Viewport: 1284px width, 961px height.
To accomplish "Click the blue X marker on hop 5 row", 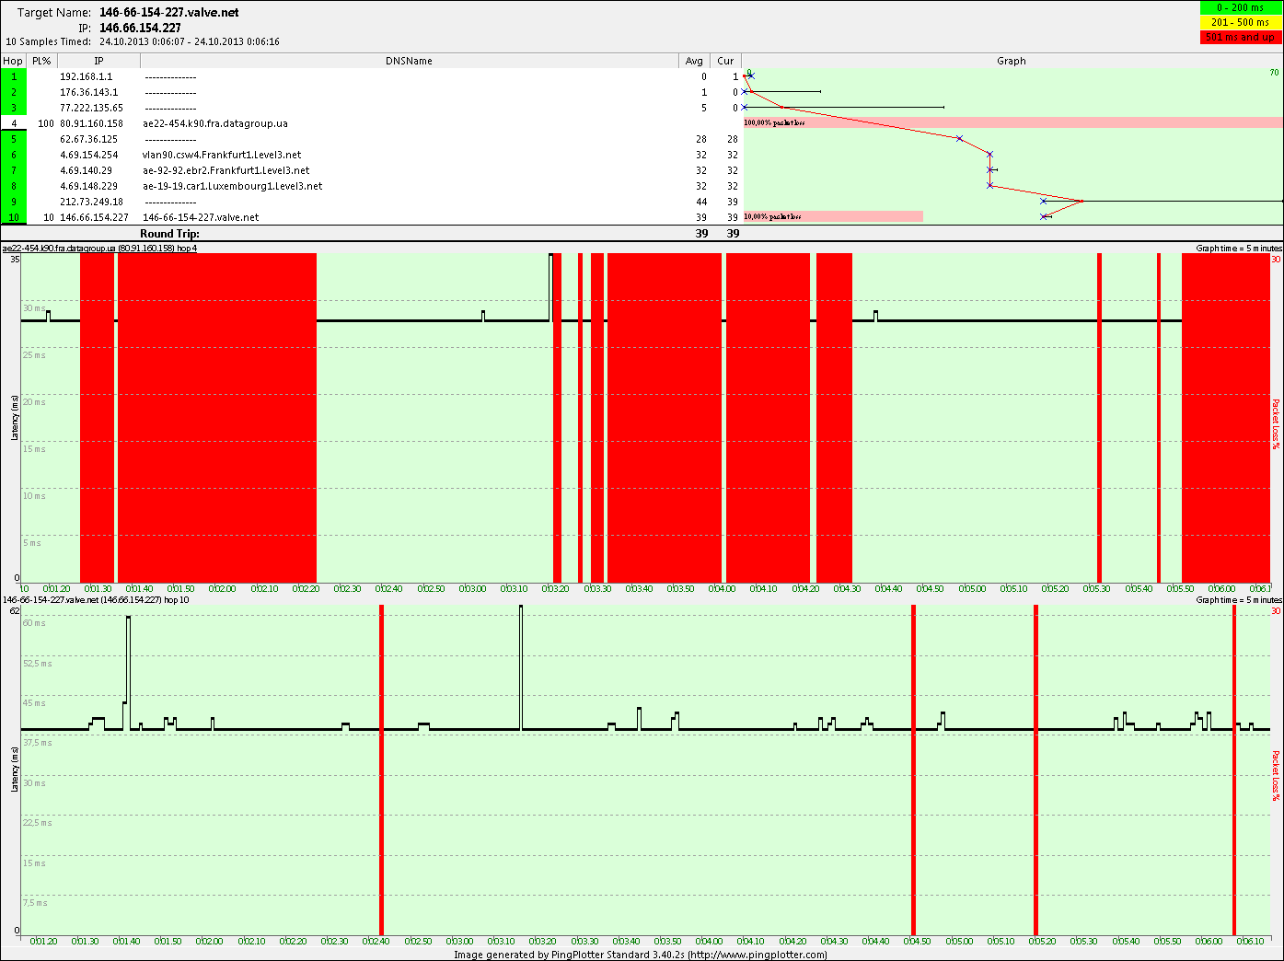I will click(x=959, y=139).
